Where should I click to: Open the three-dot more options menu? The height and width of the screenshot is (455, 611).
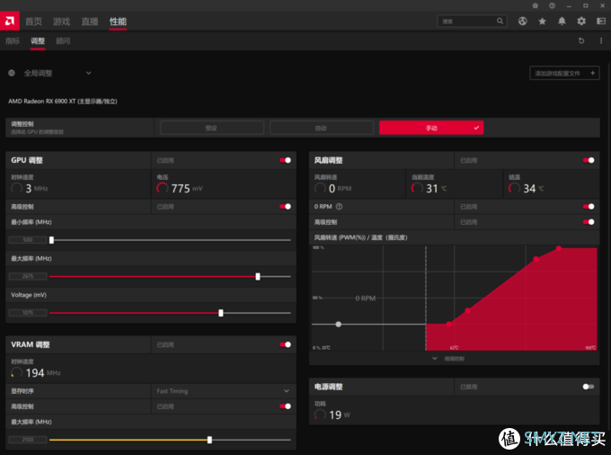(599, 40)
